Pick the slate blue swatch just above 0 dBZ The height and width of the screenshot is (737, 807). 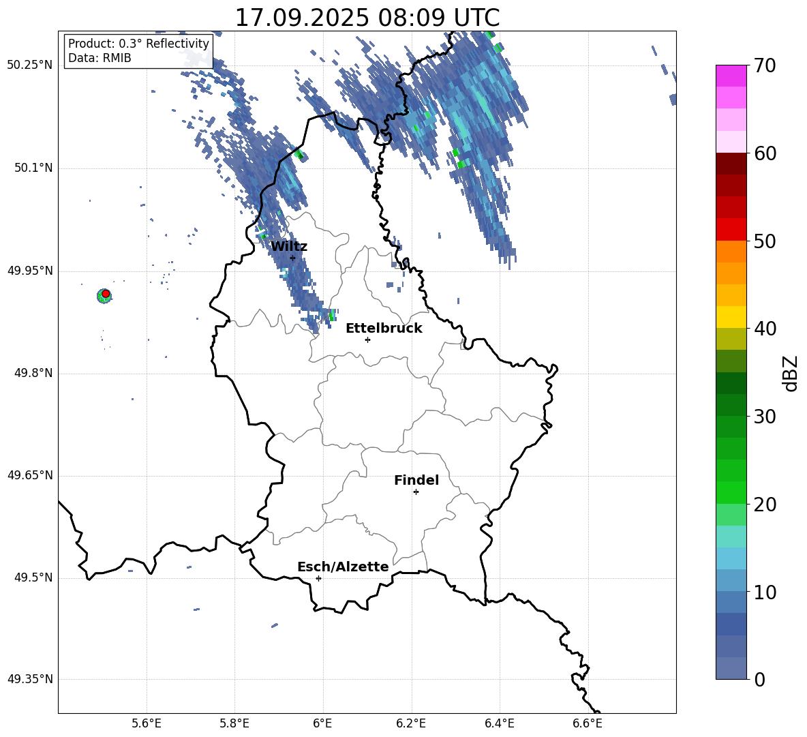tap(731, 668)
